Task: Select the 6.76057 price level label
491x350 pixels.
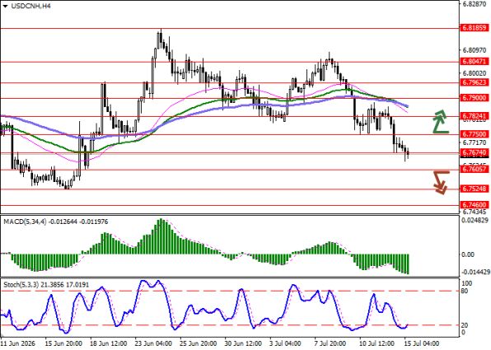Action: click(x=475, y=169)
